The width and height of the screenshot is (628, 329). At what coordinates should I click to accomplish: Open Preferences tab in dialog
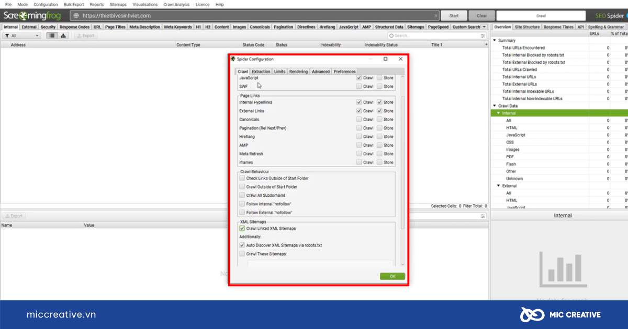[x=344, y=72]
